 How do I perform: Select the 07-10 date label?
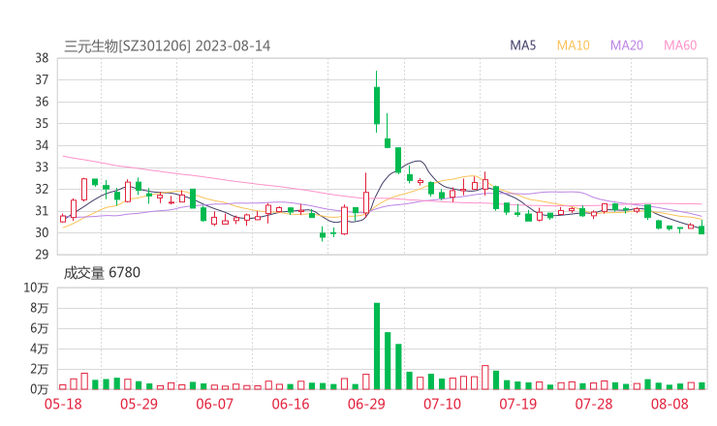(x=442, y=404)
